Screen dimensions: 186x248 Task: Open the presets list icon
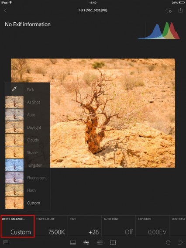(100, 242)
